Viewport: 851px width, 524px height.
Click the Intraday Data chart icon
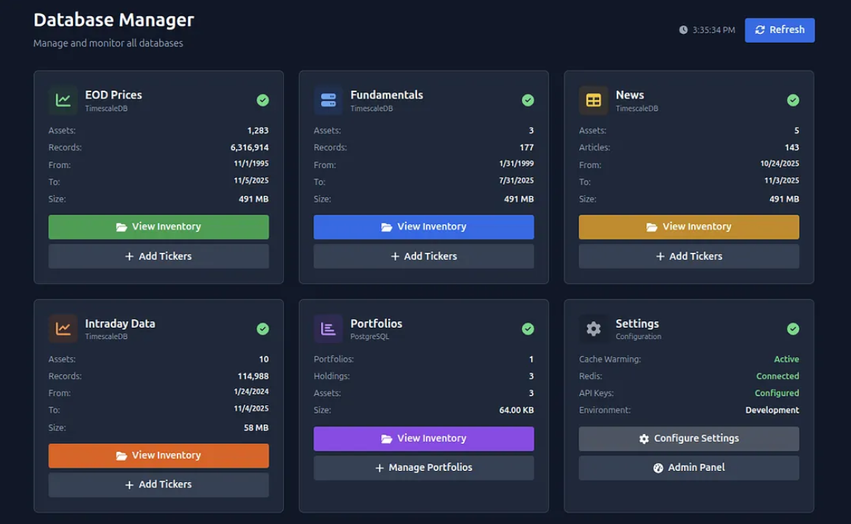tap(63, 329)
